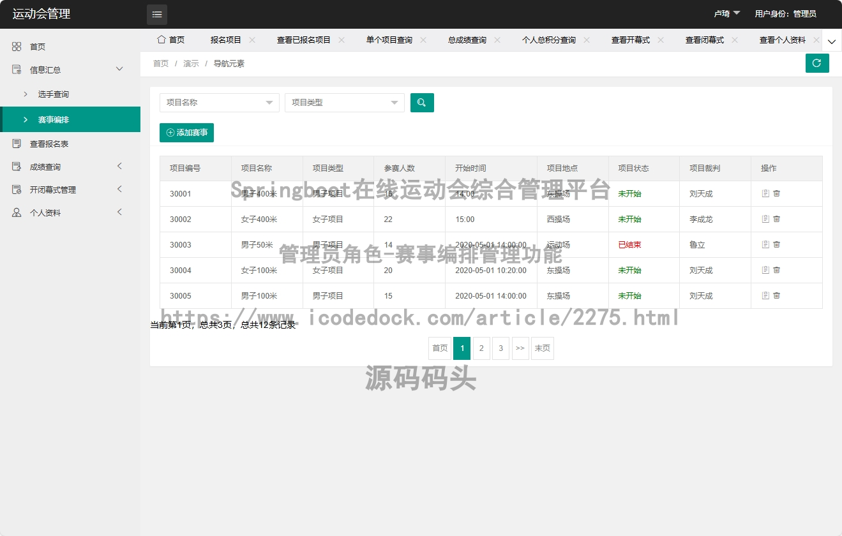Close the 查看闭幕式 tab

(735, 40)
